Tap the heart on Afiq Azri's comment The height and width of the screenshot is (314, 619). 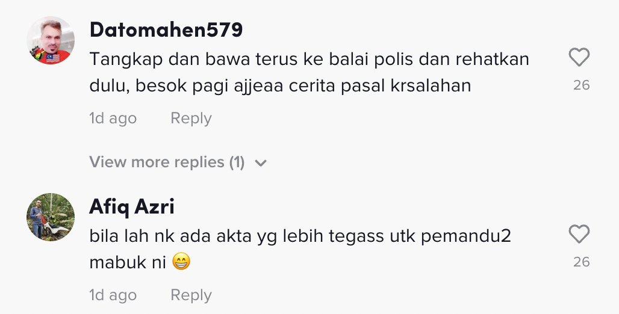[579, 235]
